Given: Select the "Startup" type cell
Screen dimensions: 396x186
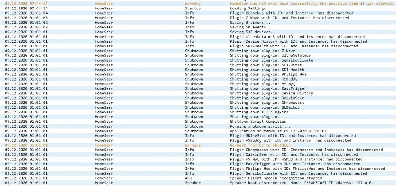Looking at the screenshot, I should (x=193, y=8).
